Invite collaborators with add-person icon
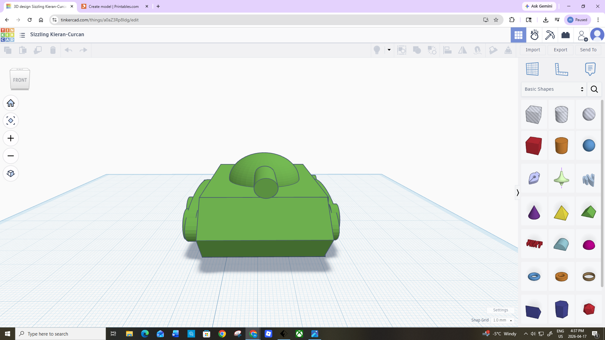Image resolution: width=605 pixels, height=340 pixels. coord(582,35)
